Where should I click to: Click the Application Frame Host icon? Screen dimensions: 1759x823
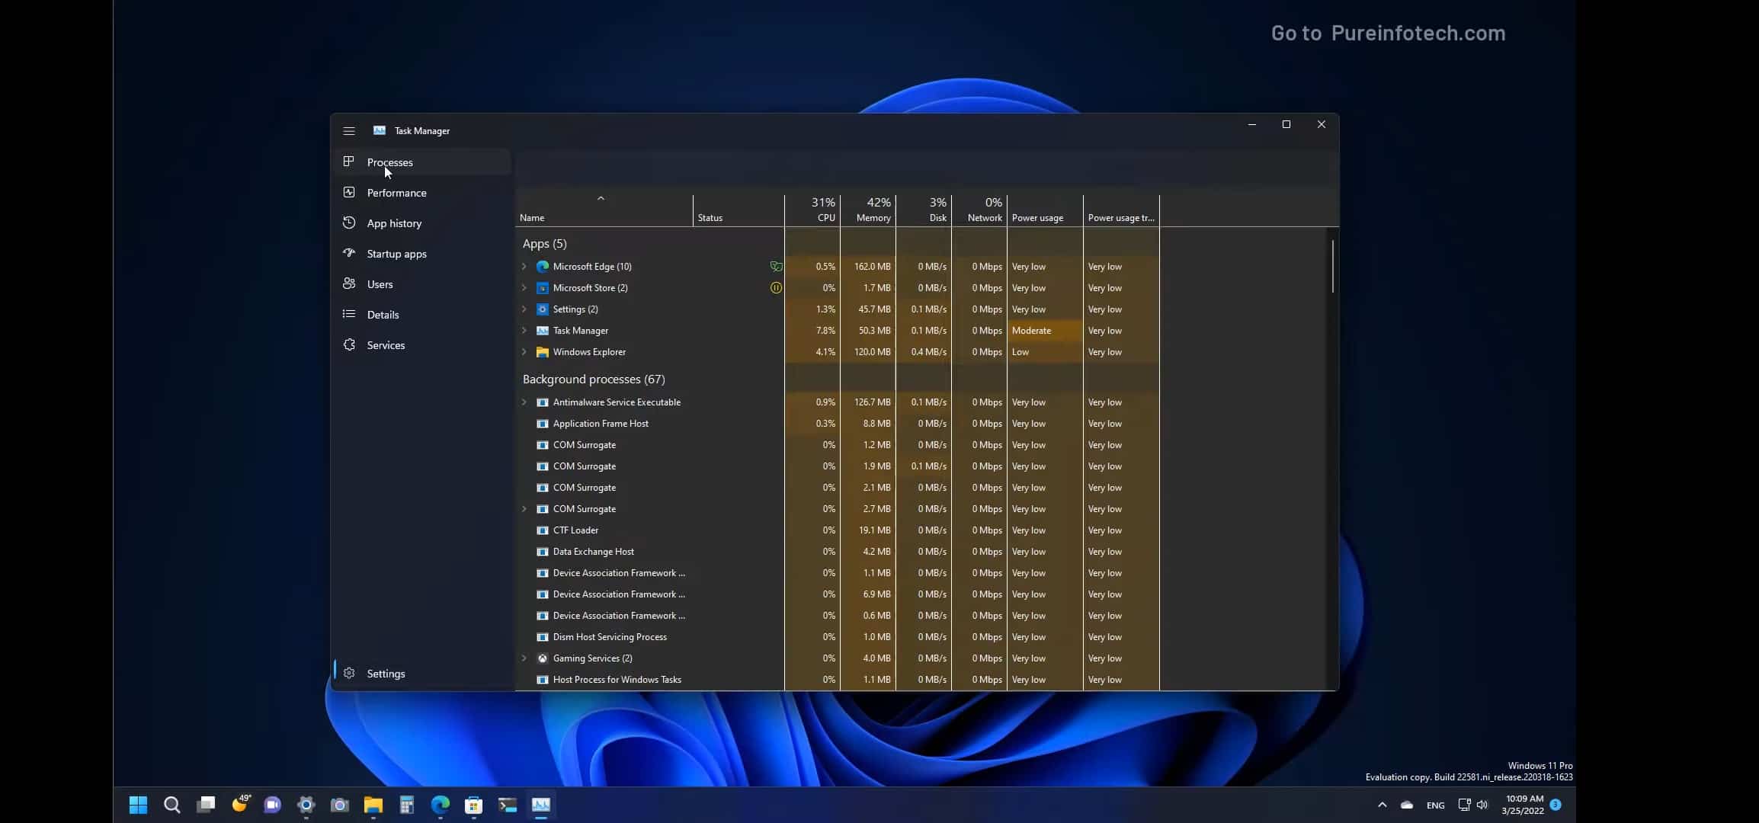click(x=543, y=424)
